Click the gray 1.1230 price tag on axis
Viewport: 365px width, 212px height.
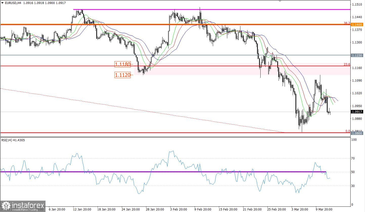(x=357, y=55)
